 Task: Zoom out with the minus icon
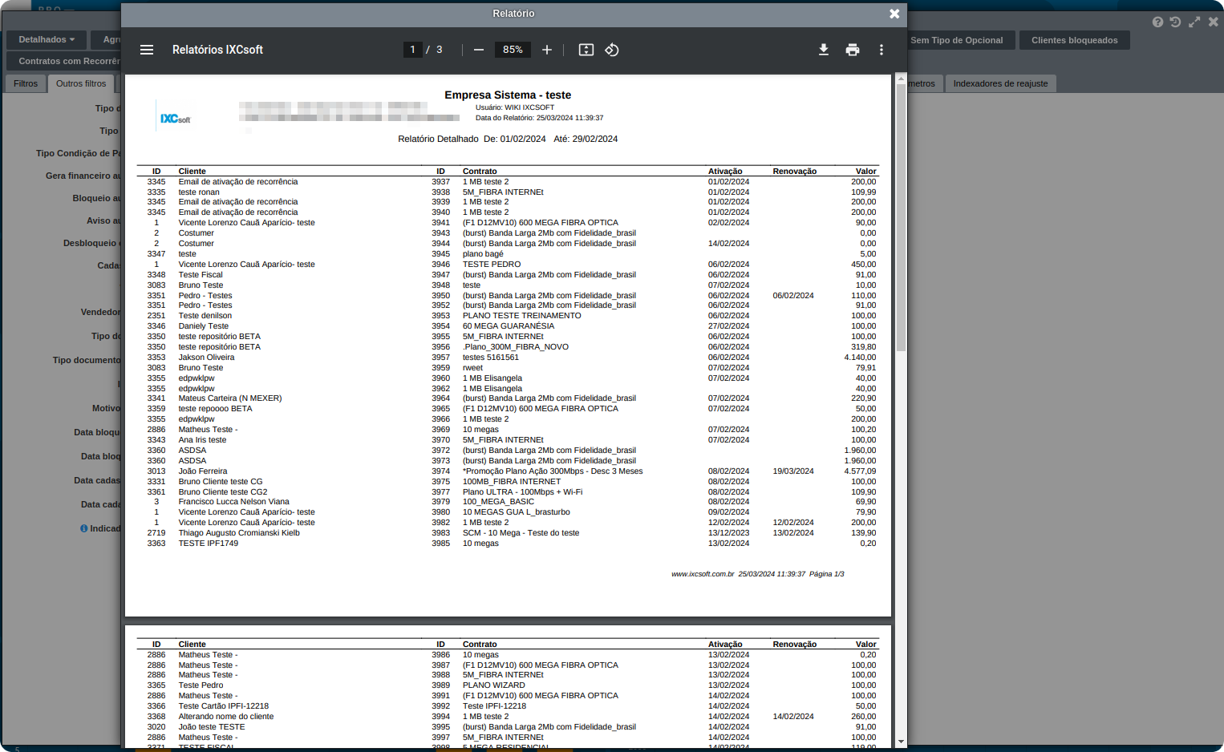click(x=479, y=50)
